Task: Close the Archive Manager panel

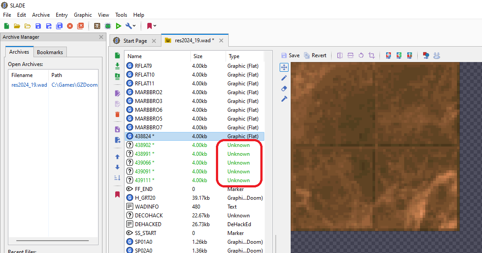Action: coord(101,37)
